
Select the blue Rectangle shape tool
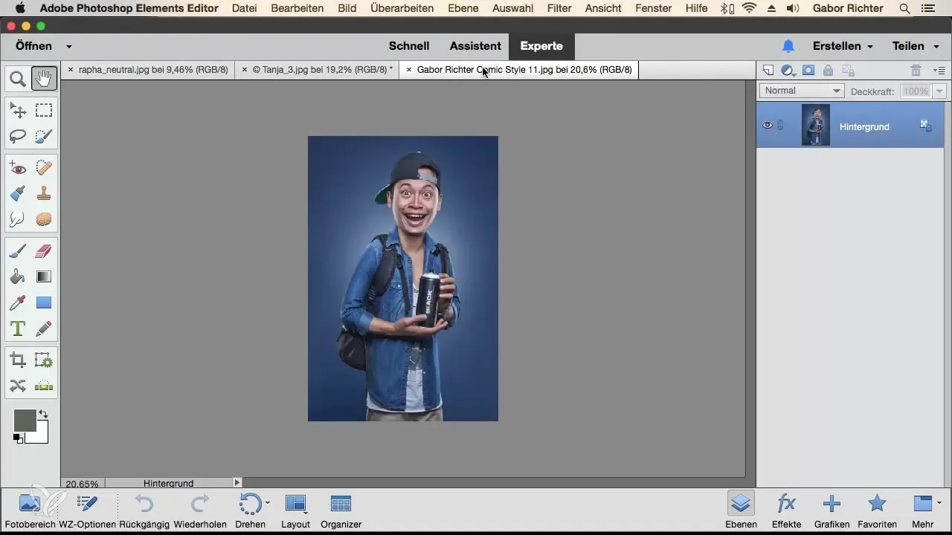tap(44, 302)
